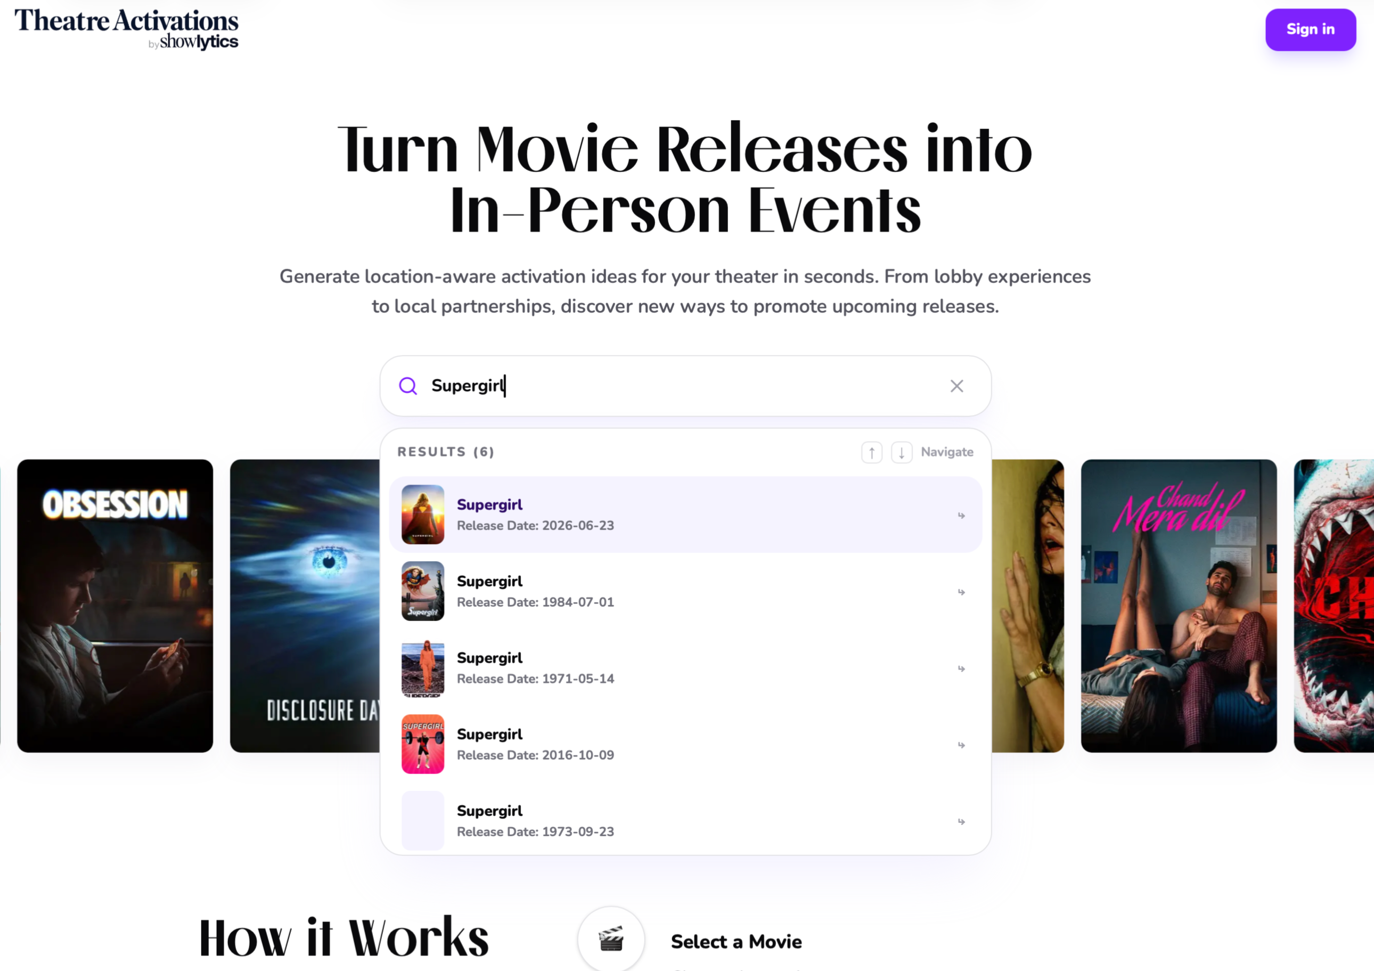Click the 2016 Supergirl weightlifter poster thumbnail
1374x971 pixels.
pyautogui.click(x=422, y=744)
